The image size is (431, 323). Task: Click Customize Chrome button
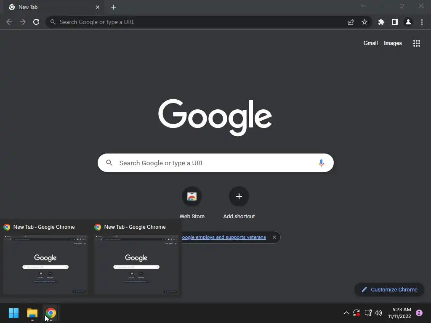pos(389,289)
